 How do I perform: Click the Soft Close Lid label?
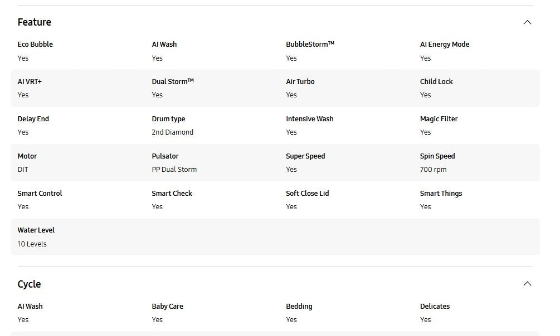[x=308, y=194]
